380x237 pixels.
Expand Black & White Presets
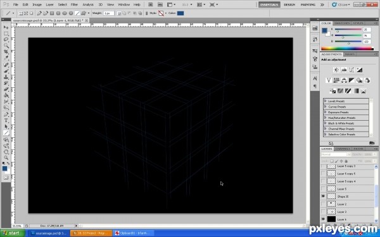pos(326,123)
